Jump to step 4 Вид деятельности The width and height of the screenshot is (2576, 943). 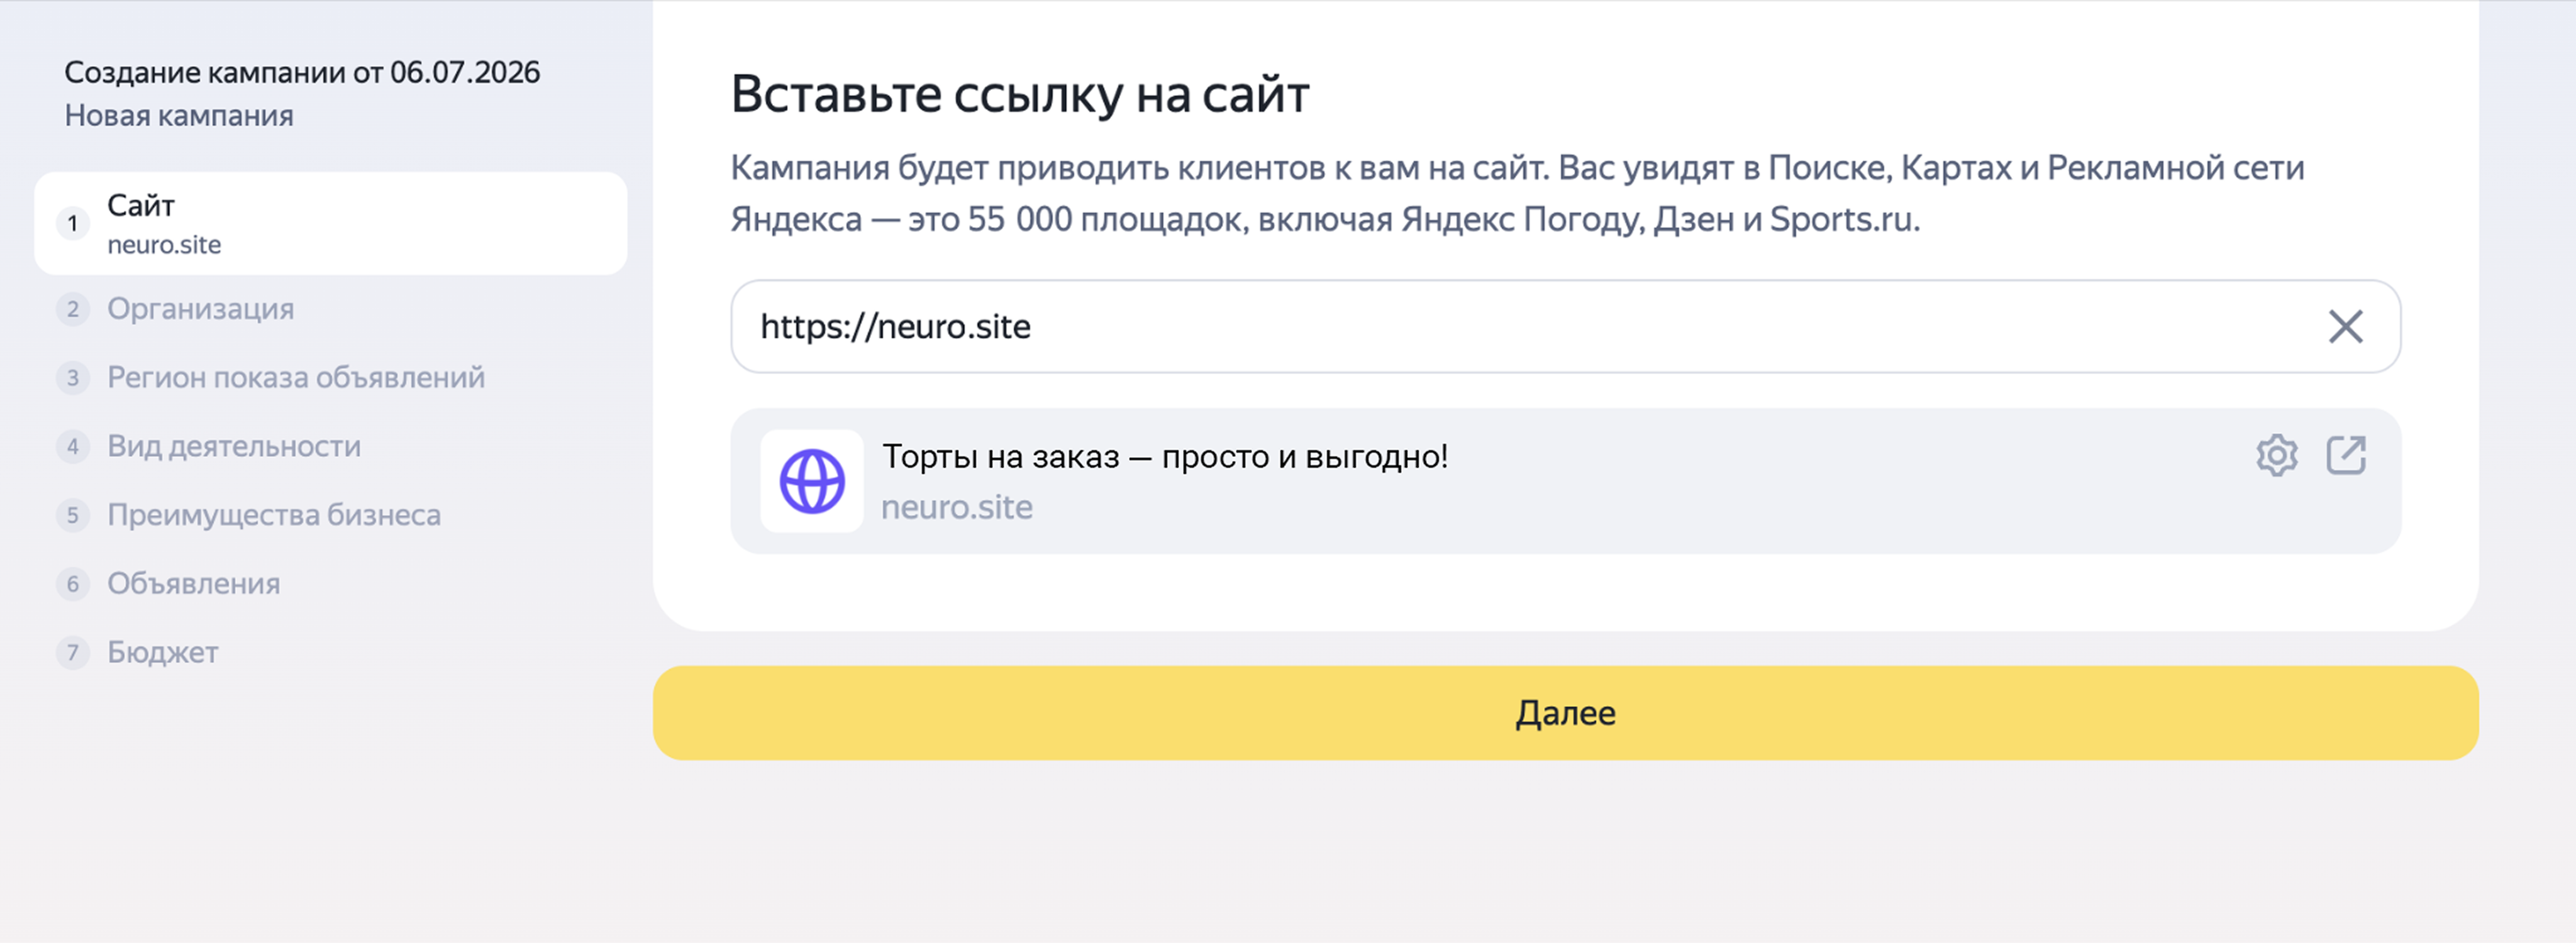(209, 446)
